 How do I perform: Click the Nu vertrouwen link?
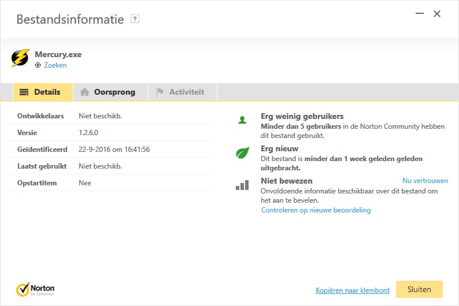[x=425, y=181]
